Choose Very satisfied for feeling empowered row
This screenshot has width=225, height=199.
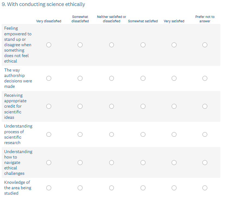174,45
